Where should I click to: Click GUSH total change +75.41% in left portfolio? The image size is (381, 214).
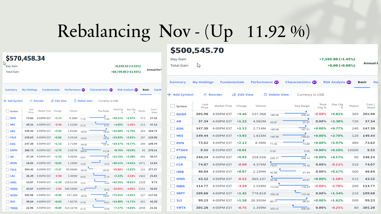click(117, 195)
